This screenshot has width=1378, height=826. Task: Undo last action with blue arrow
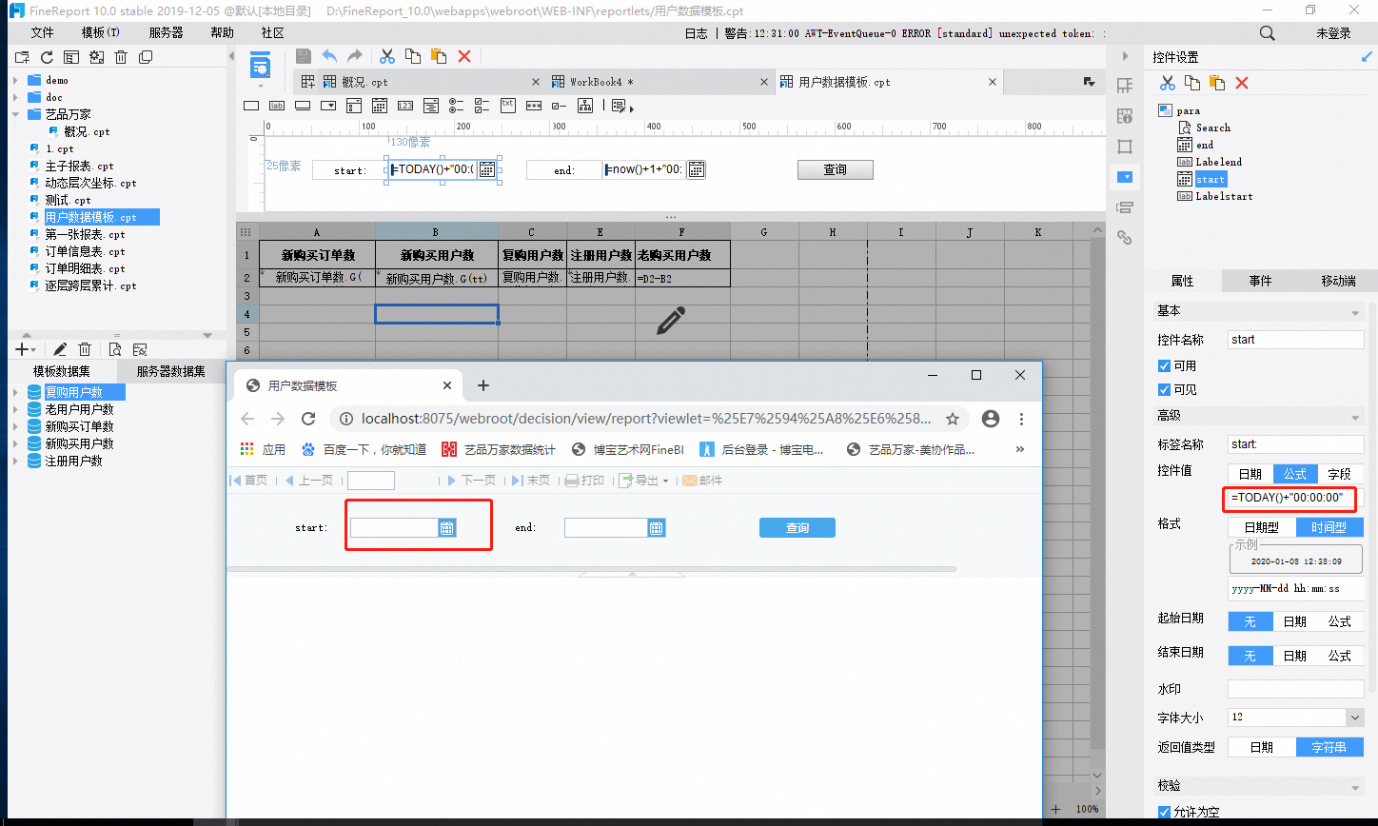329,56
